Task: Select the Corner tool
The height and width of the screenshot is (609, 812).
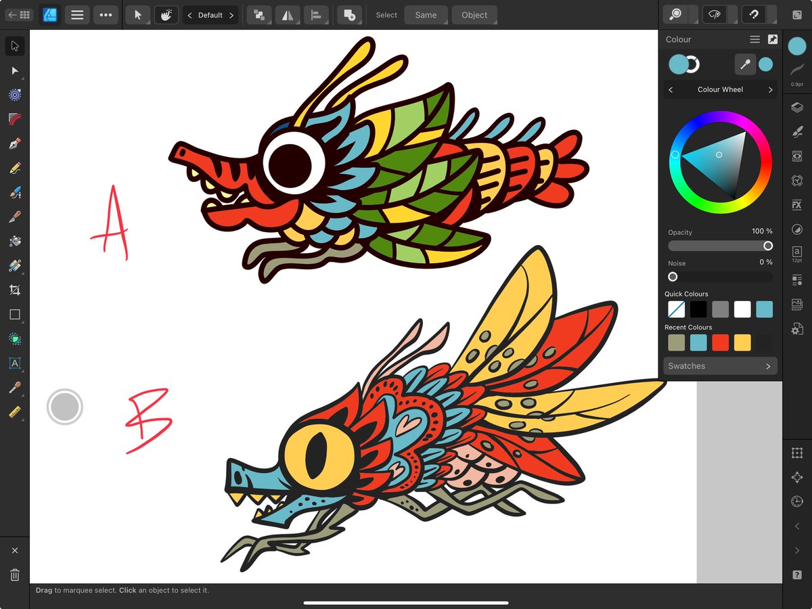Action: [15, 119]
